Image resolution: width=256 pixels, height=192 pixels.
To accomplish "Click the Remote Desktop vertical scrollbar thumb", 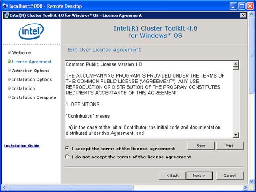I will coord(252,55).
